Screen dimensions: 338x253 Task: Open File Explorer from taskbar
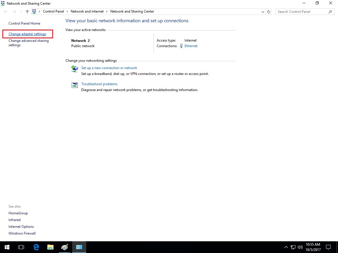coord(50,247)
